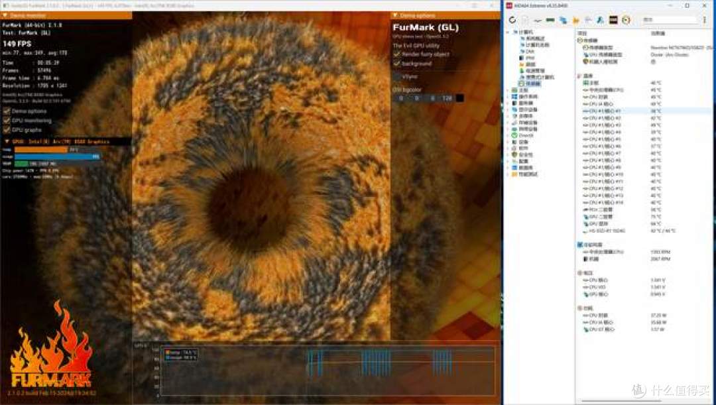This screenshot has width=716, height=405.
Task: Expand the 主板 tree node arrow
Action: point(508,90)
